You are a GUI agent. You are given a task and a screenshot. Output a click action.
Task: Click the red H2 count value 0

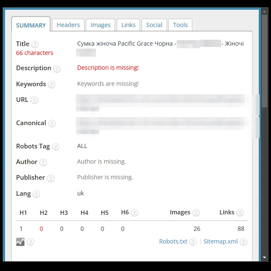point(41,229)
